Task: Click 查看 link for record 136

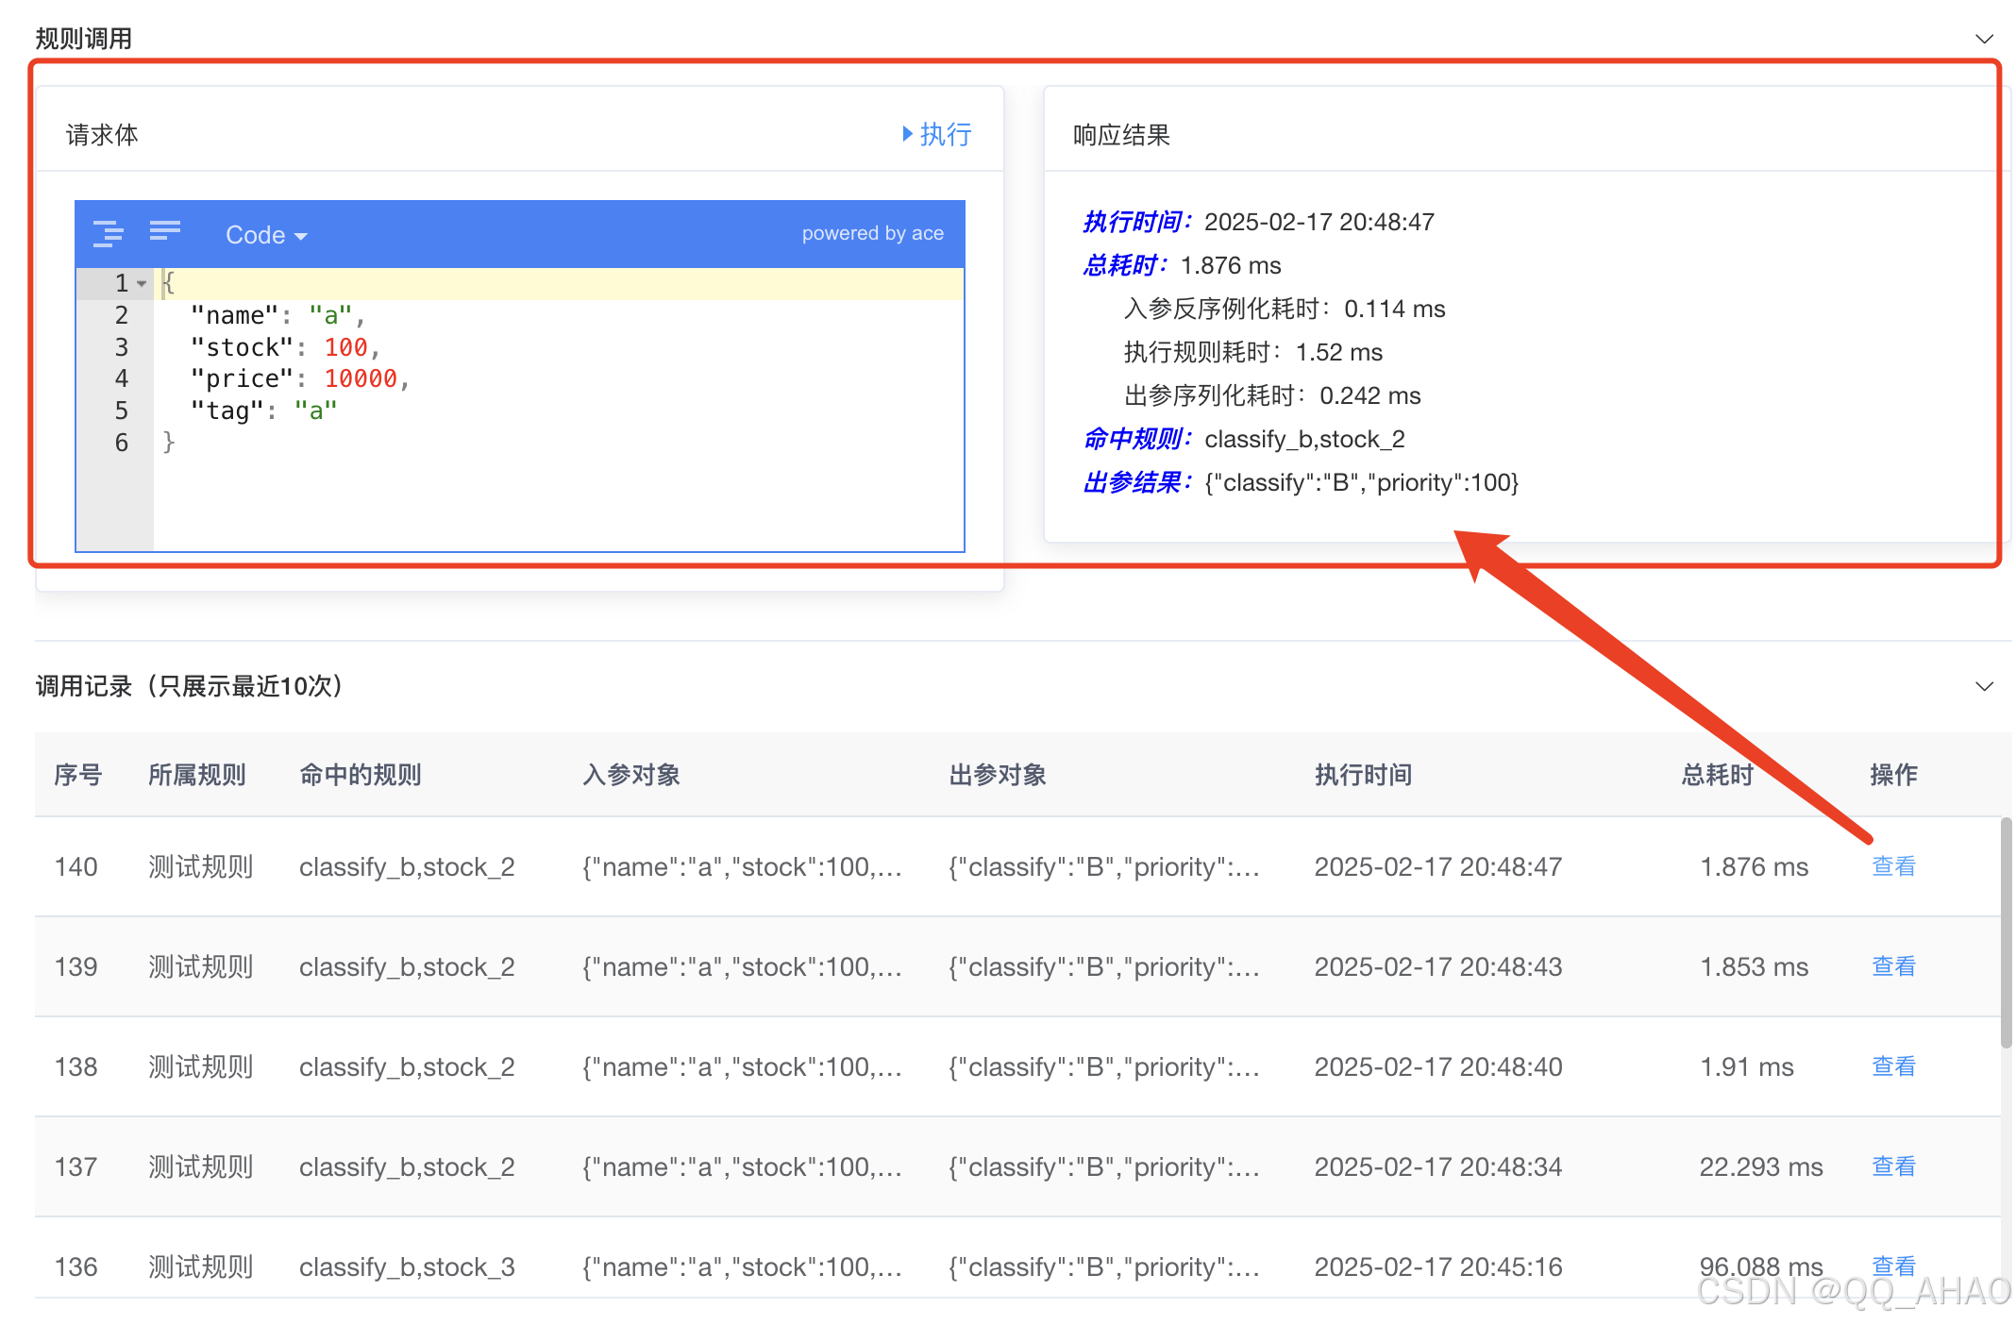Action: [x=1893, y=1265]
